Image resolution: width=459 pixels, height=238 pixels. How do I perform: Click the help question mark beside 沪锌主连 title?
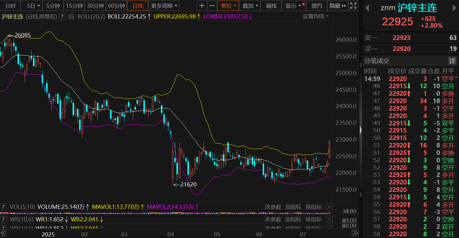62,17
